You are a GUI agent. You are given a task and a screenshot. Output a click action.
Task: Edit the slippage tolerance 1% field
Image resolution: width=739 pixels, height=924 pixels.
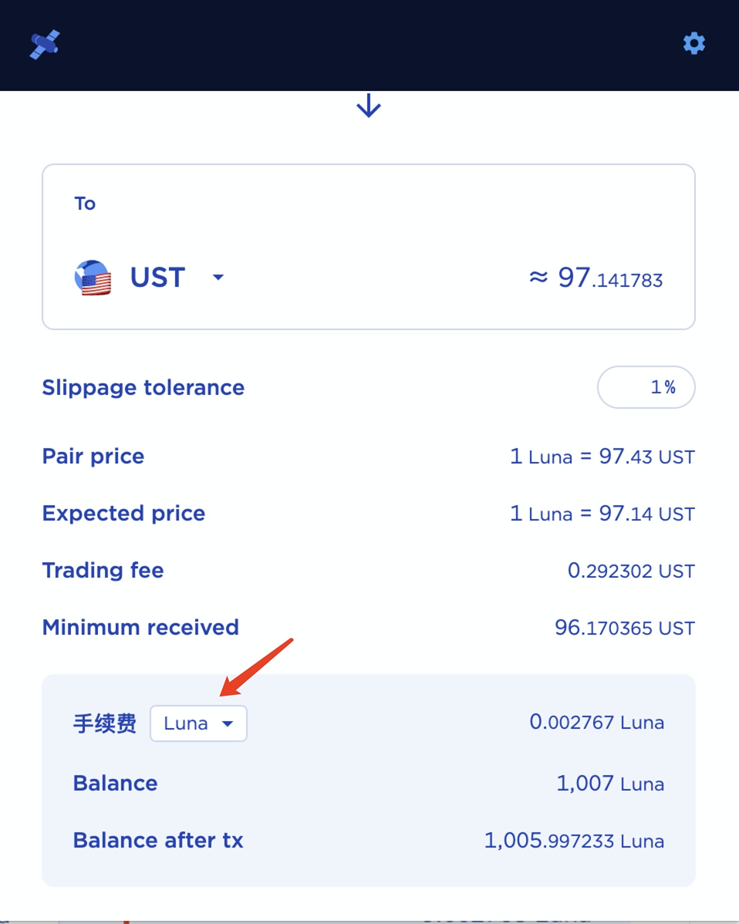[x=646, y=387]
